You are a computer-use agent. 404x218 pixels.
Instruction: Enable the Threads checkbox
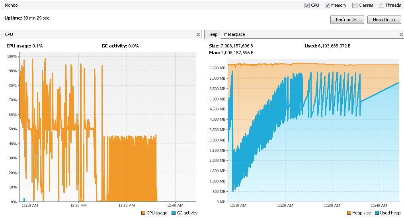pos(381,6)
